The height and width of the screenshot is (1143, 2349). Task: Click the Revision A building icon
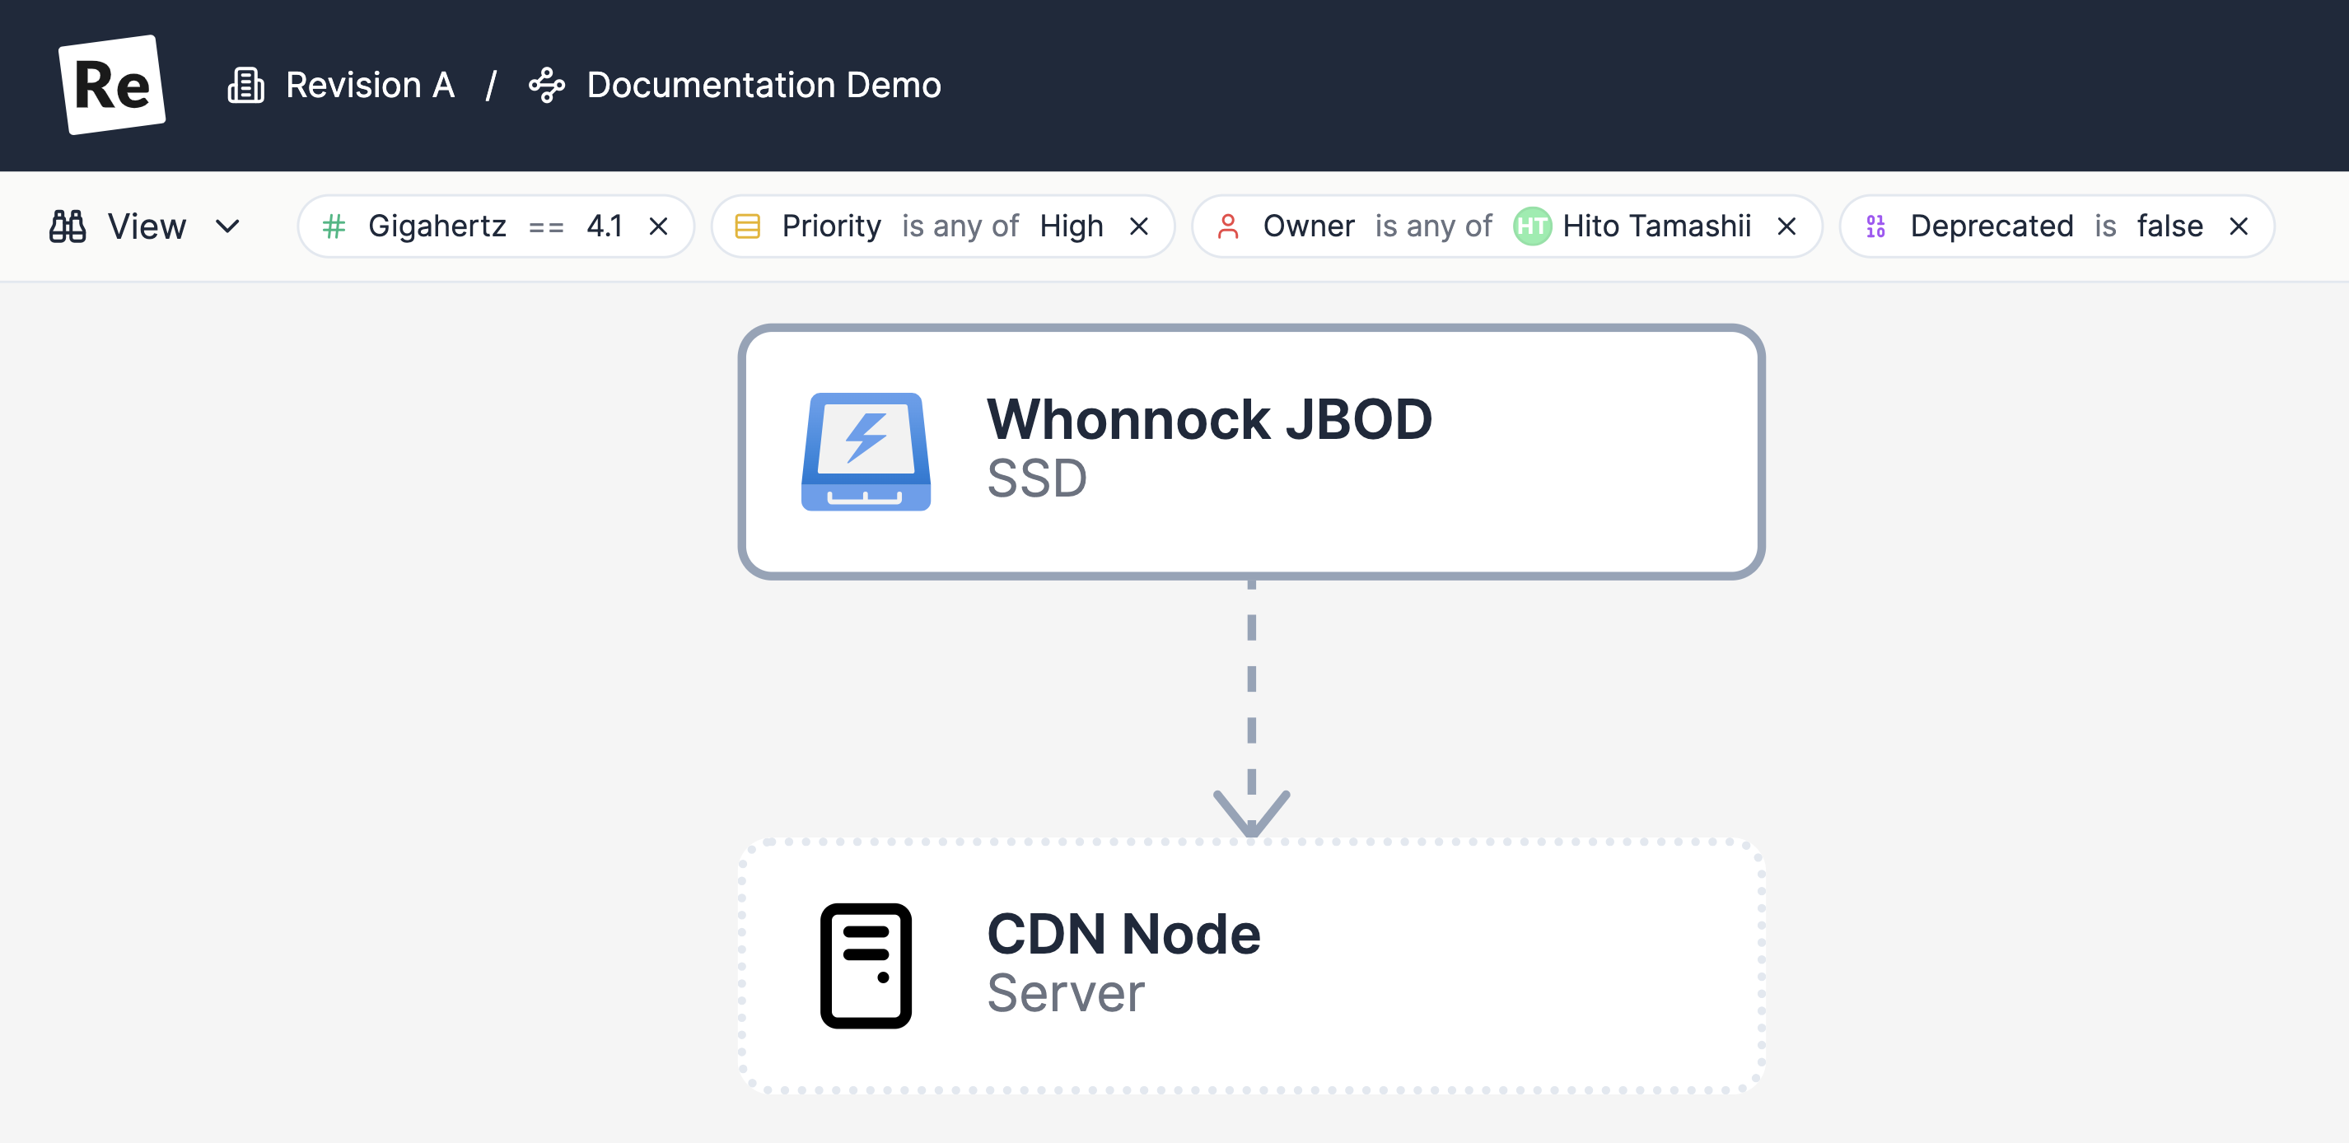point(245,86)
